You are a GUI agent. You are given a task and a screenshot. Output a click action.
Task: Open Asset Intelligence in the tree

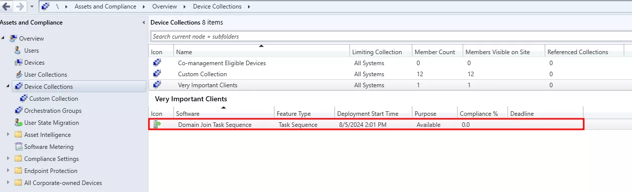47,135
